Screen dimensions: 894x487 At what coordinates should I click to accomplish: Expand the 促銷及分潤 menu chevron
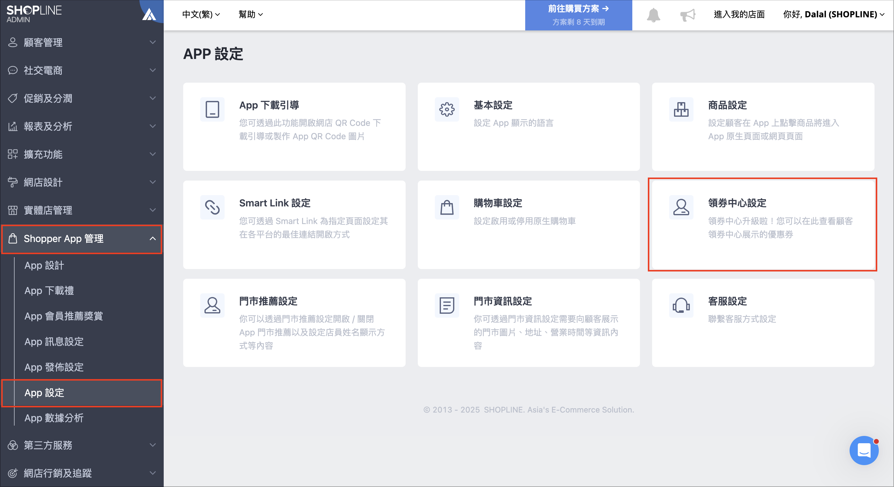click(152, 98)
